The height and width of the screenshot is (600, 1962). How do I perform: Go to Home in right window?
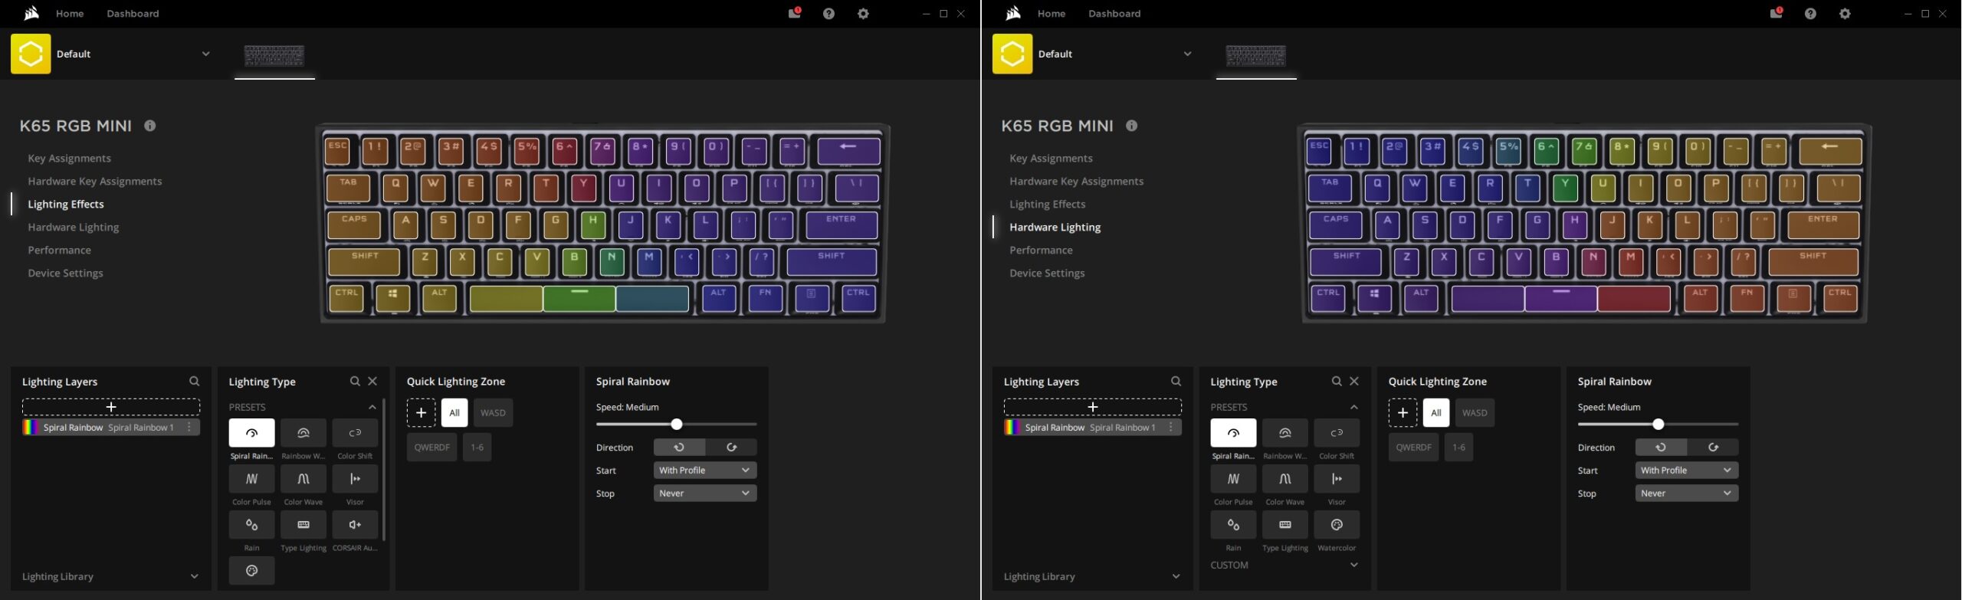1052,14
